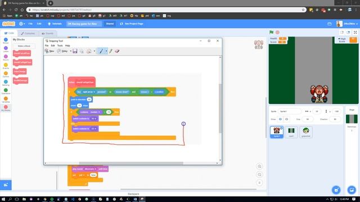This screenshot has height=202, width=360.
Task: Select the Sensing block category circle
Action: (x=6, y=82)
